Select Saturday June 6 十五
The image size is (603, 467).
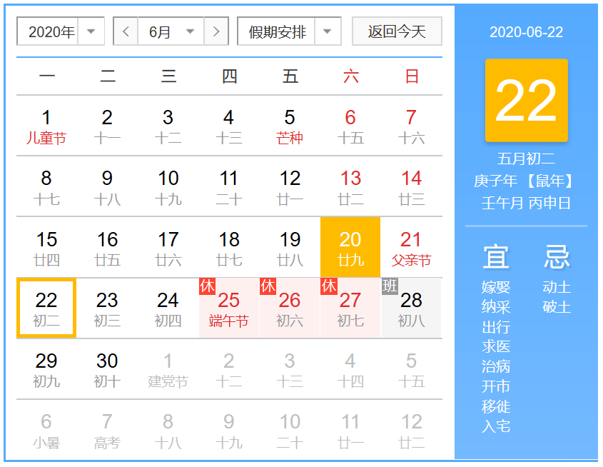[350, 126]
